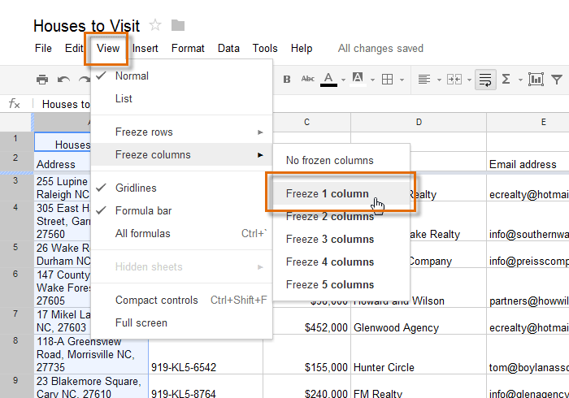Select column C header
Screen dimensions: 569x398
point(307,122)
